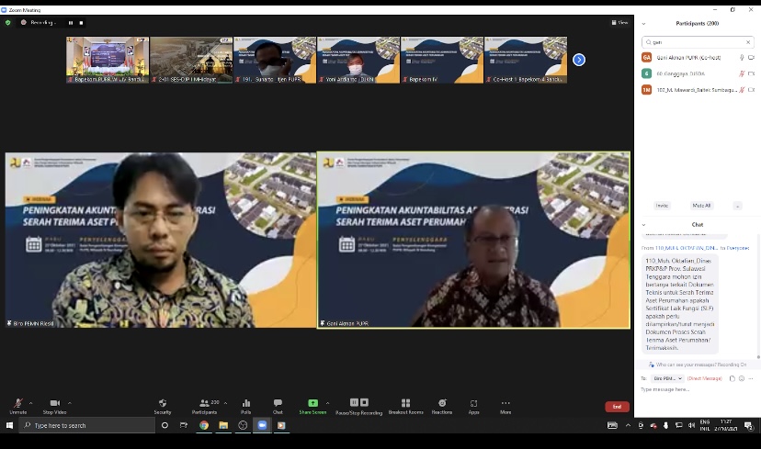End the meeting with the red End button

tap(617, 407)
